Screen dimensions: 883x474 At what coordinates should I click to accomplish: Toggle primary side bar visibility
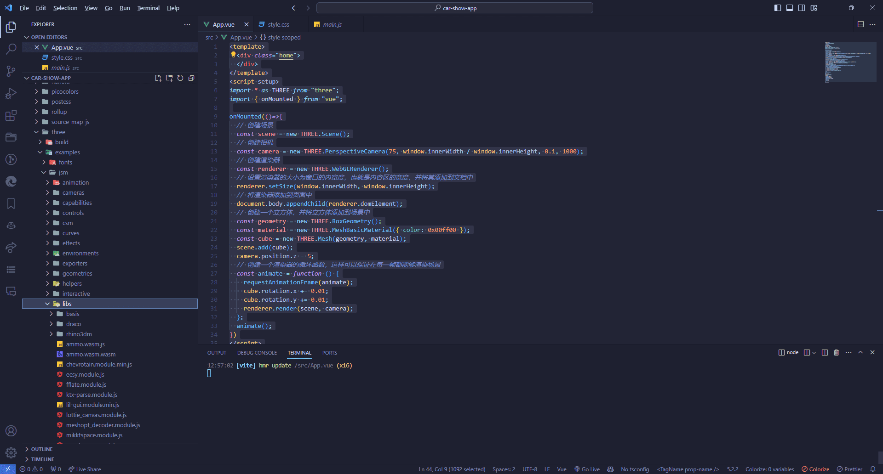(x=778, y=8)
